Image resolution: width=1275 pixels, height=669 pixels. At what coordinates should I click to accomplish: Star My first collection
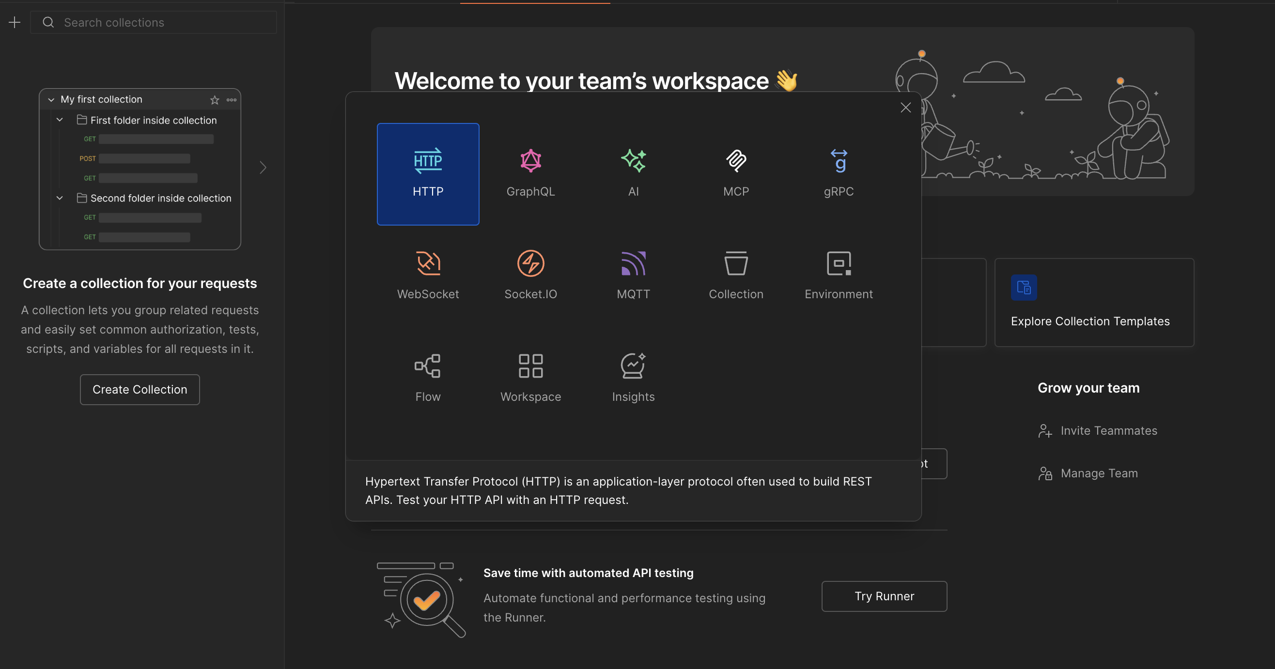[x=214, y=100]
